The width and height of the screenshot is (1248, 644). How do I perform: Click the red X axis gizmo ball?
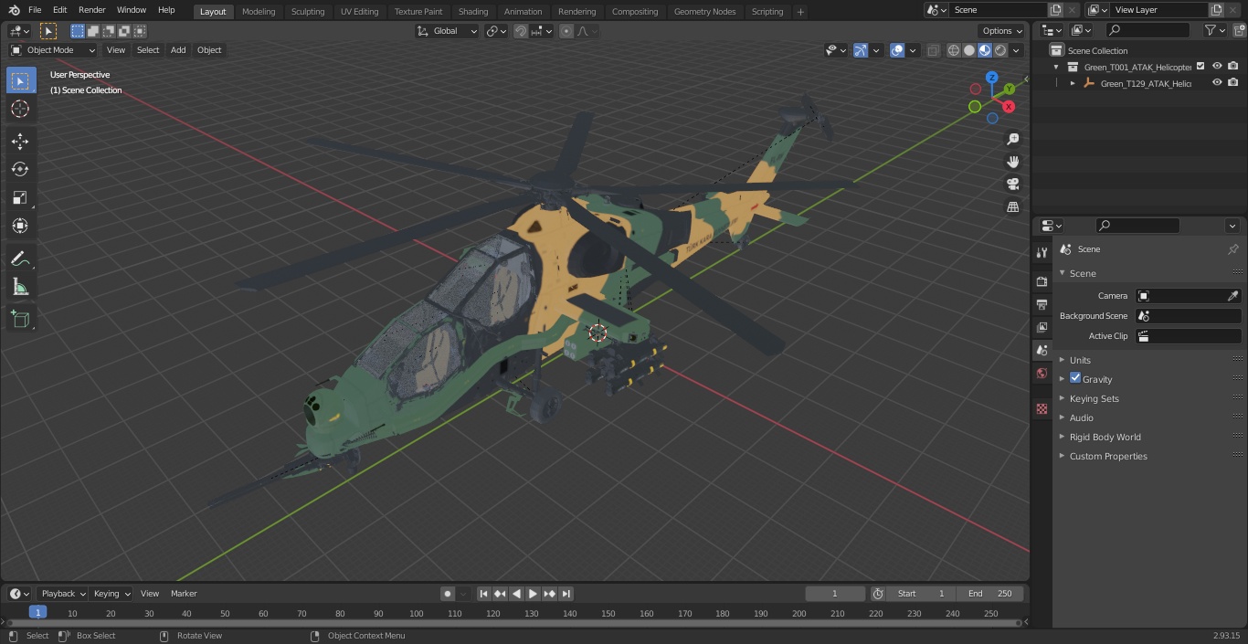pyautogui.click(x=1009, y=107)
